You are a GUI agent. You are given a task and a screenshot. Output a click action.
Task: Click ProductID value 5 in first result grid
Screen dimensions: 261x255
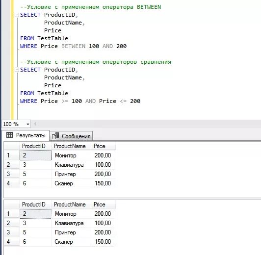coord(36,174)
